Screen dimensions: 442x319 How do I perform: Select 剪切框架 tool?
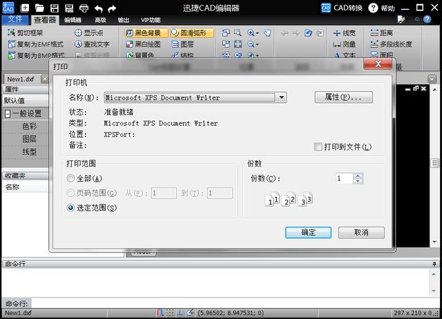pos(26,32)
